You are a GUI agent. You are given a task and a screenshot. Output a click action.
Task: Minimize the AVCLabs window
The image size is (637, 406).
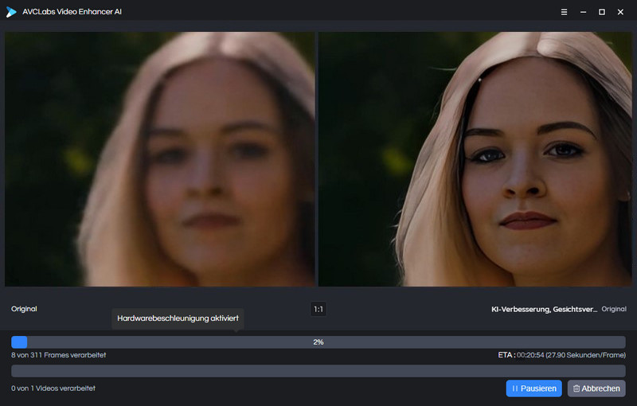click(x=583, y=12)
